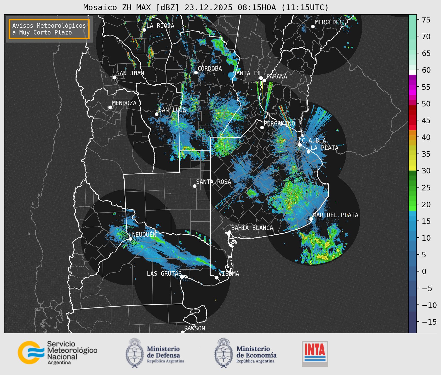Select the Córdoba city marker dot
This screenshot has height=375, width=441.
coord(196,72)
